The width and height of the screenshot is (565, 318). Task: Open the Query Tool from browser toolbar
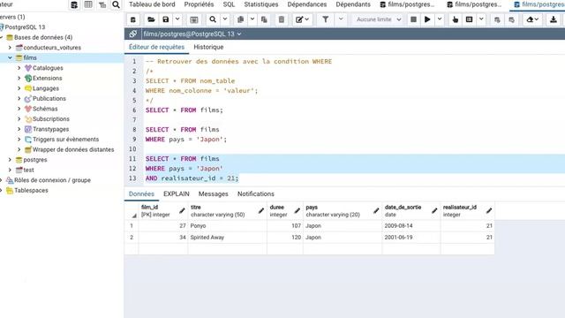tap(74, 4)
